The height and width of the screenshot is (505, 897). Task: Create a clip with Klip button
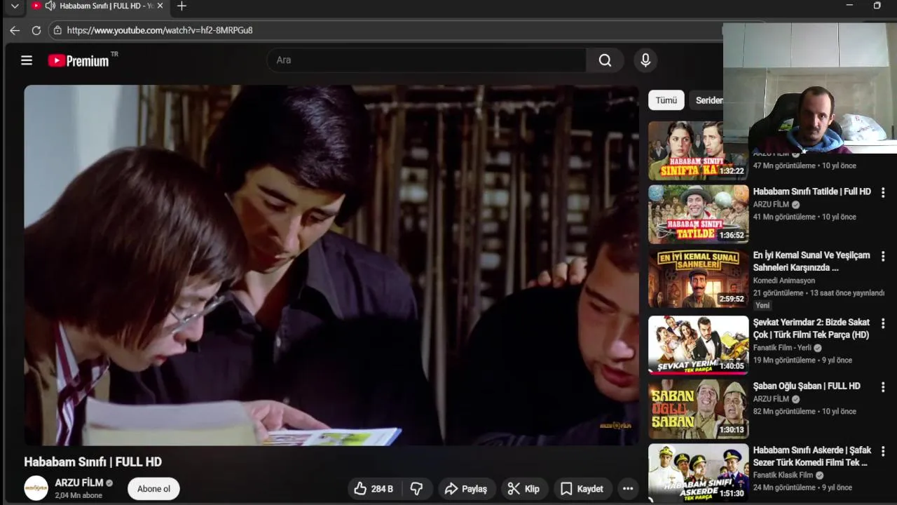click(523, 489)
